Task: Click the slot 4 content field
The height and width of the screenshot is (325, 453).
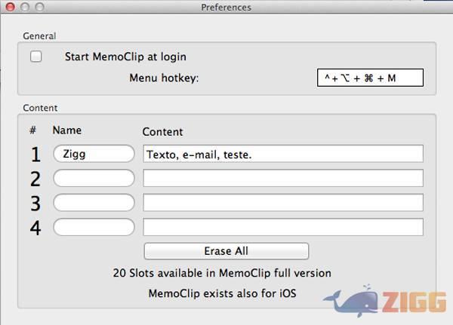Action: pos(283,227)
